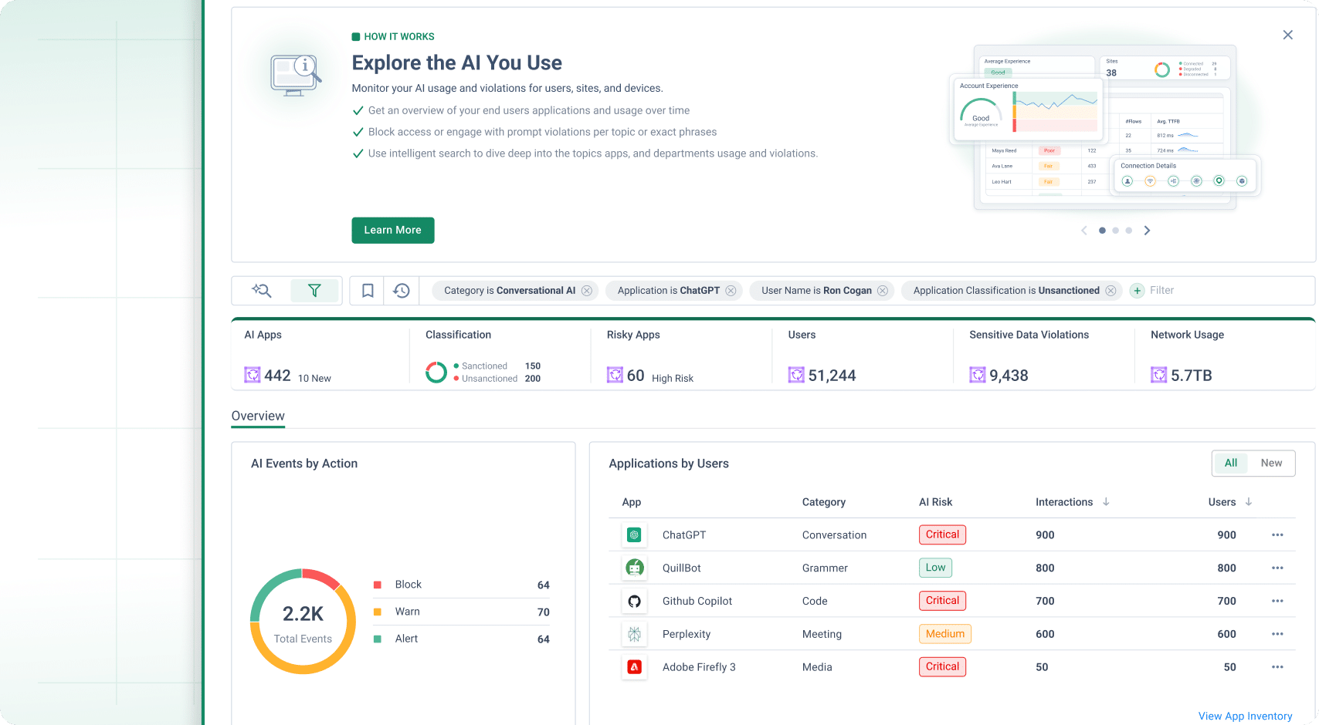The width and height of the screenshot is (1319, 725).
Task: Click the Learn More button
Action: 392,231
